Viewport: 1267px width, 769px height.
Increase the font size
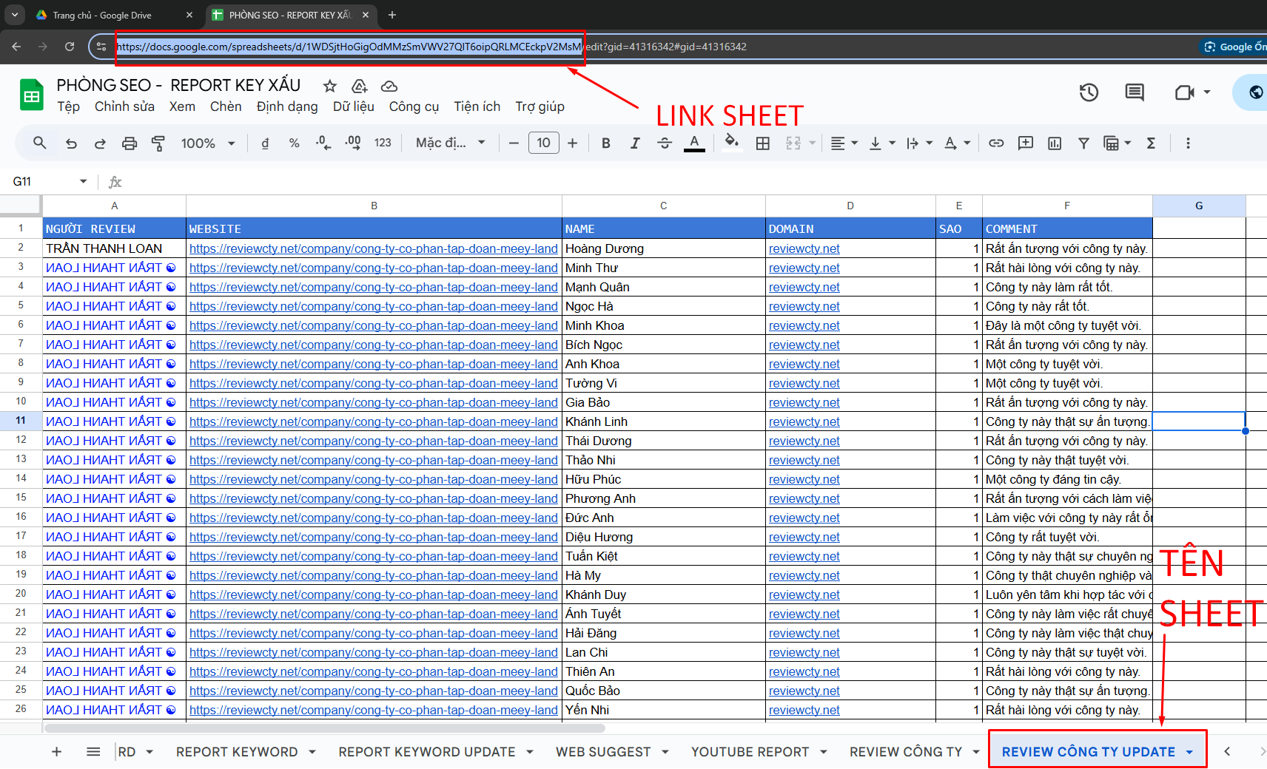point(572,143)
